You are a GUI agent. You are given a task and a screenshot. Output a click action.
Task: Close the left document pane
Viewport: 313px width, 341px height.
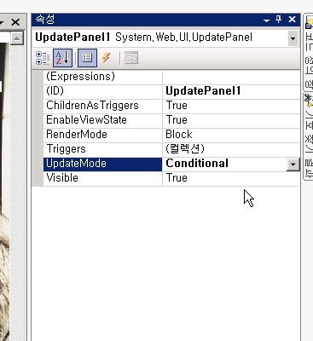point(15,21)
